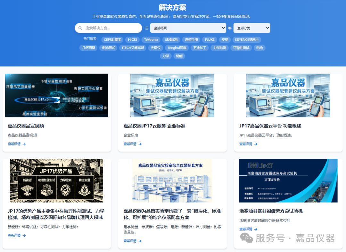
Task: Select the CEPREI赛宝 hot search tag
Action: (112, 39)
